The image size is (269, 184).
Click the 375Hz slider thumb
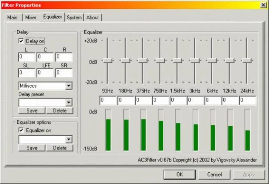click(143, 61)
